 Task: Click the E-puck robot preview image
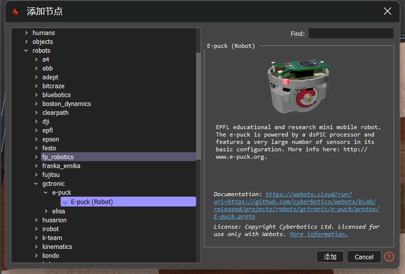coord(299,86)
